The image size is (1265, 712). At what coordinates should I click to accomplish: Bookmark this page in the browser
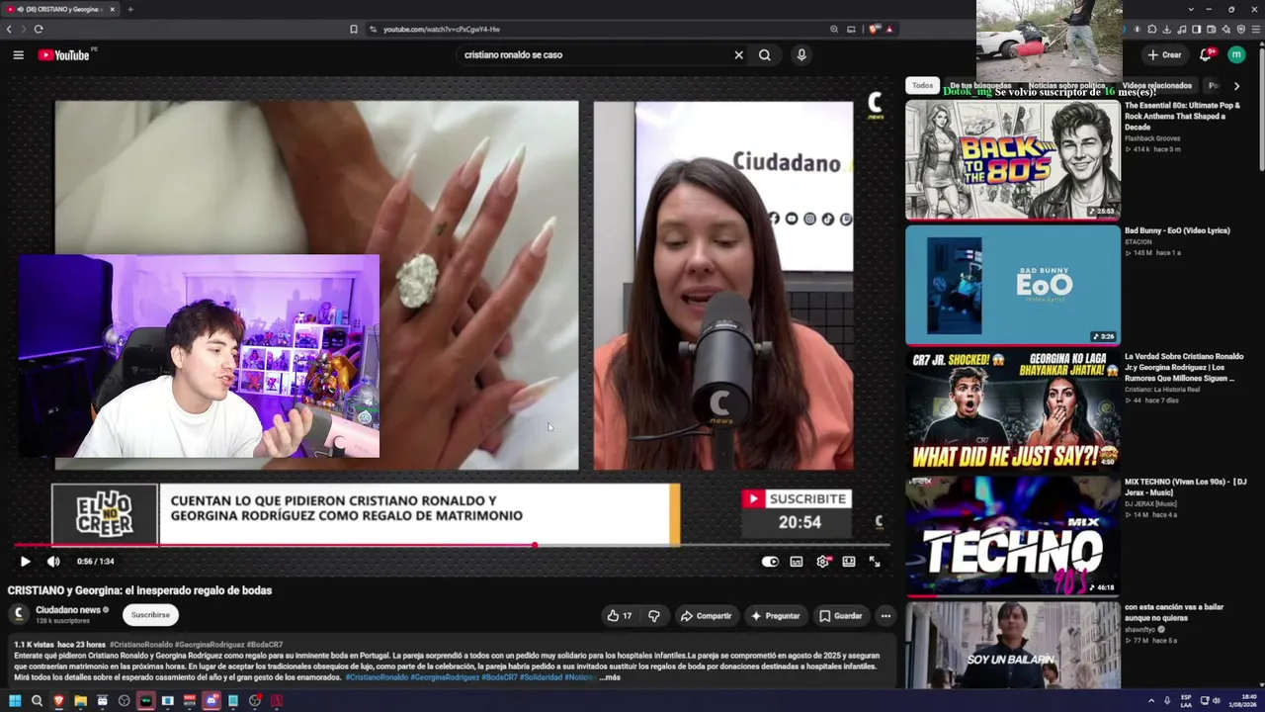click(x=353, y=30)
